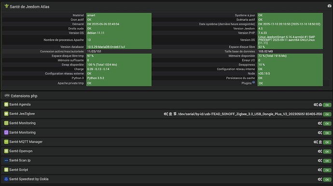Click the Linux JeedomSmart kernel version text
The width and height of the screenshot is (333, 186).
click(x=287, y=40)
